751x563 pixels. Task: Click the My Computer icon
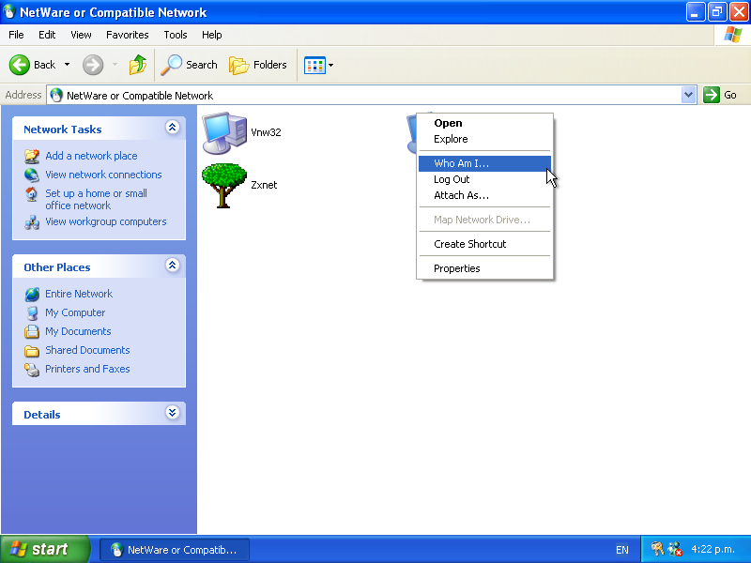[x=32, y=312]
